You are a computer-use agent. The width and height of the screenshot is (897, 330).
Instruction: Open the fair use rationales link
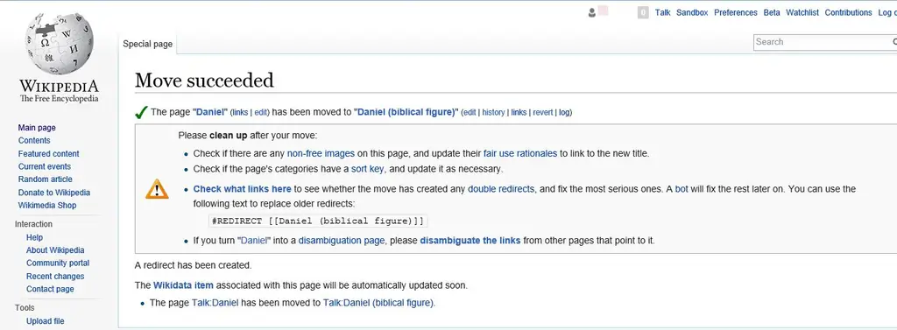pyautogui.click(x=520, y=153)
